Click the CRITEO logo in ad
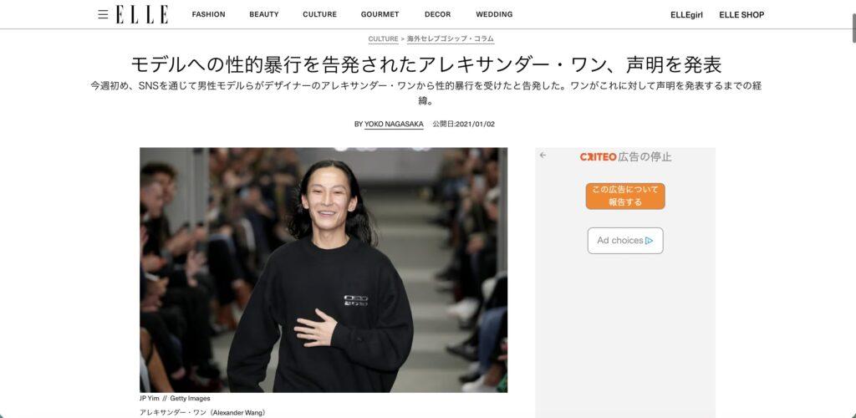This screenshot has width=856, height=418. [x=598, y=157]
